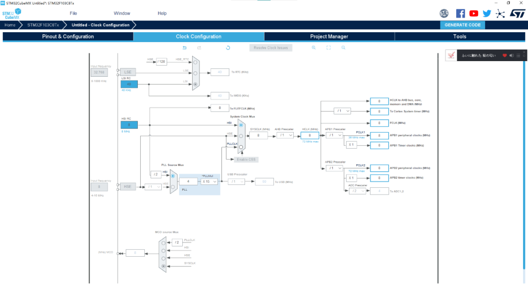Click the 10-year anniversary badge icon
This screenshot has height=286, width=528.
click(444, 14)
